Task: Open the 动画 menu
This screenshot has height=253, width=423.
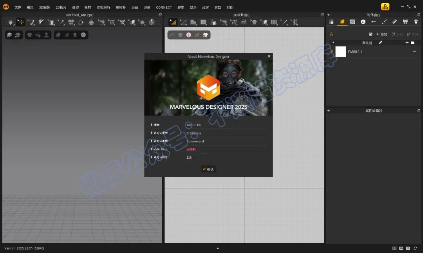Action: click(135, 7)
